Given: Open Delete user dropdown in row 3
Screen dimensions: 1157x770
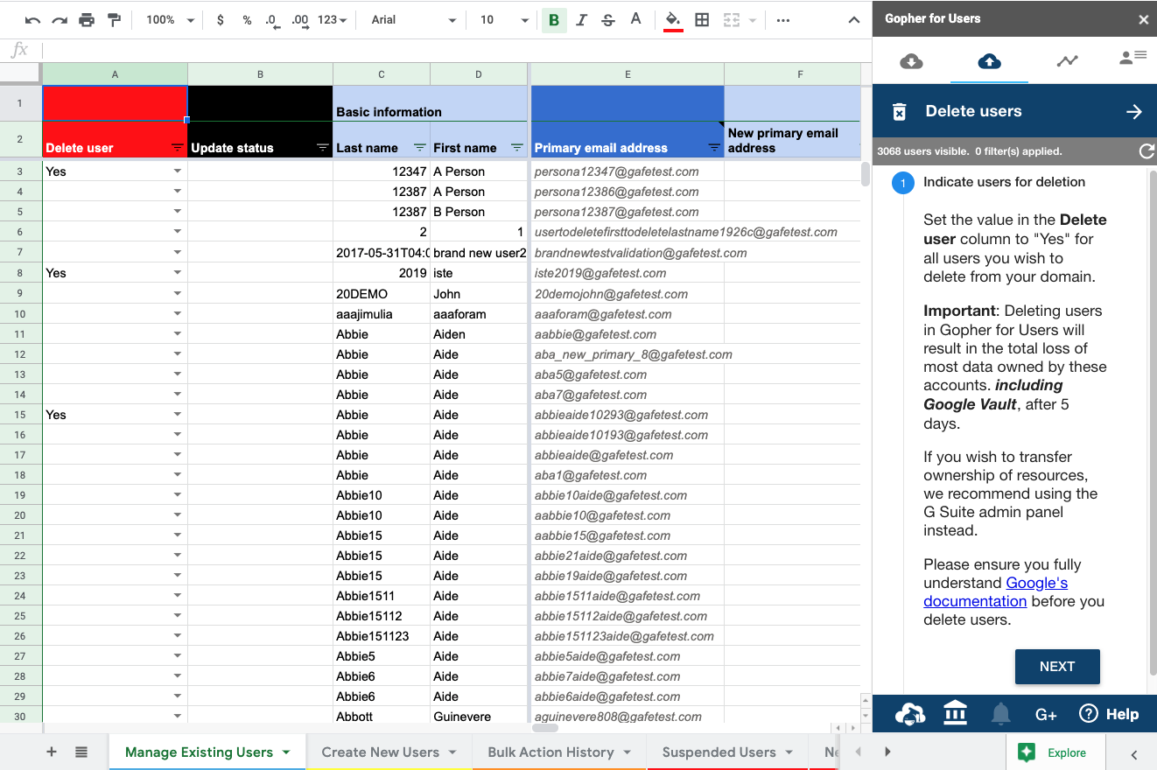Looking at the screenshot, I should [x=178, y=171].
